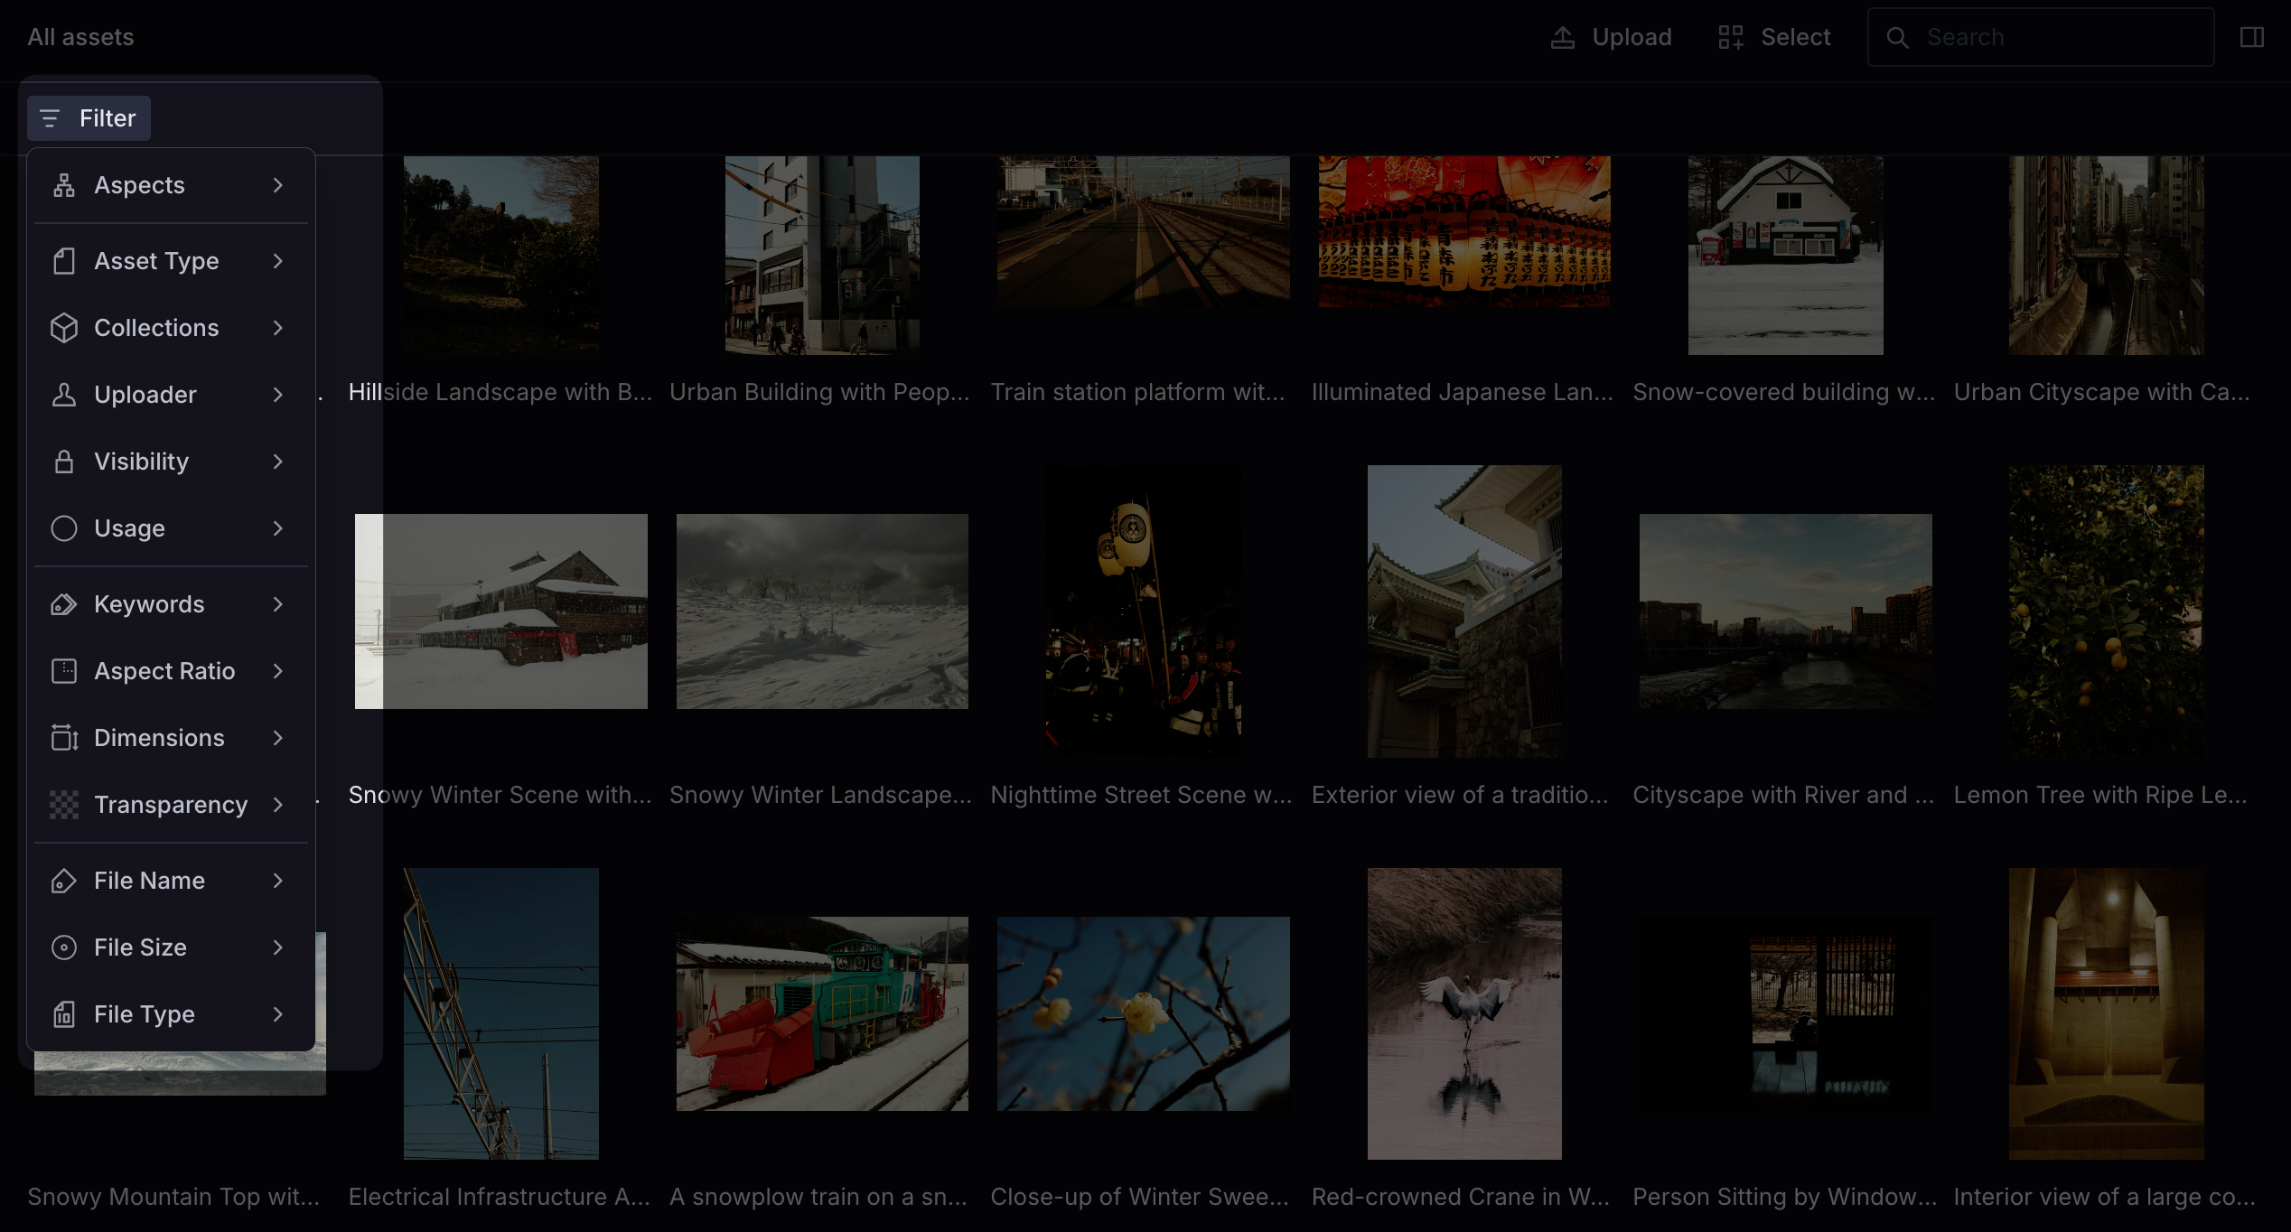Click the Transparency checkerboard icon
2291x1232 pixels.
[x=63, y=805]
